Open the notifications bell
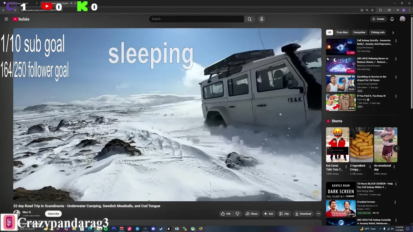 click(392, 19)
